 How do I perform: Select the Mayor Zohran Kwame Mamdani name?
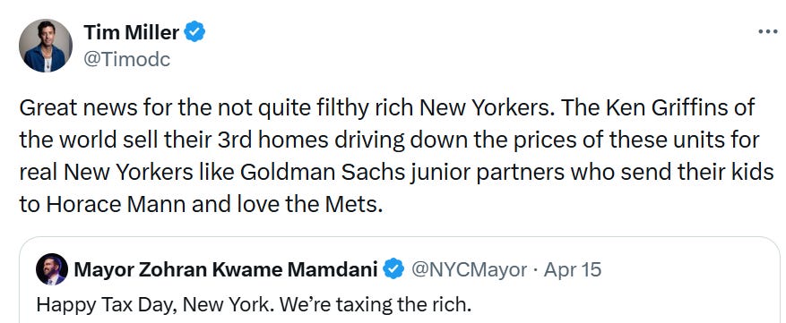(x=226, y=270)
